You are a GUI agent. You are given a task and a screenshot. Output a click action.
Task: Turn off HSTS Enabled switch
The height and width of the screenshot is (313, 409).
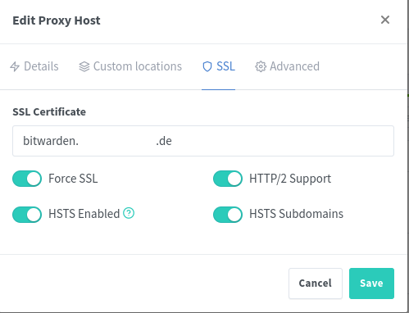27,215
